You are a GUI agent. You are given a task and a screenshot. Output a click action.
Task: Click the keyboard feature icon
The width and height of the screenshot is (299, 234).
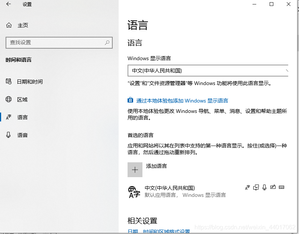[x=282, y=187]
